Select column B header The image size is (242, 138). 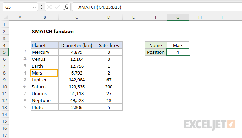[x=45, y=17]
